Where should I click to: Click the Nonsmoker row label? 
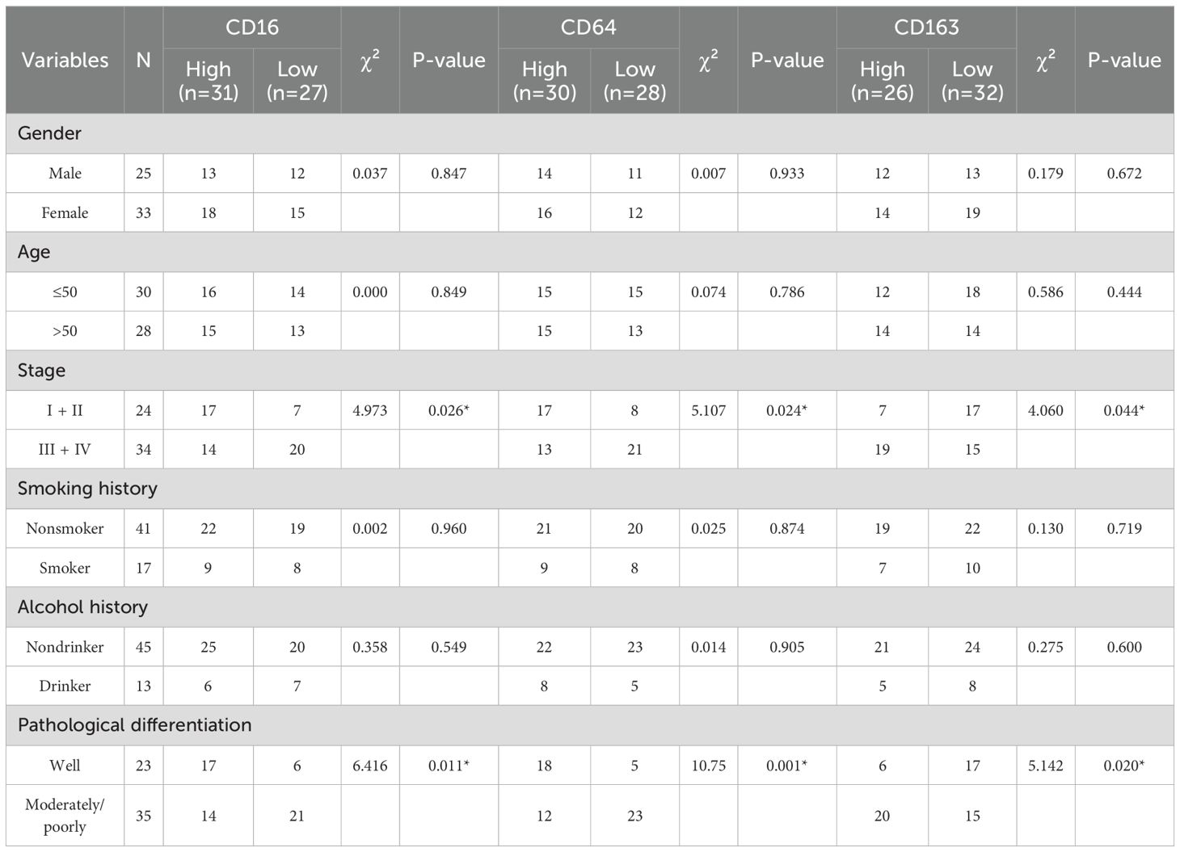click(65, 529)
